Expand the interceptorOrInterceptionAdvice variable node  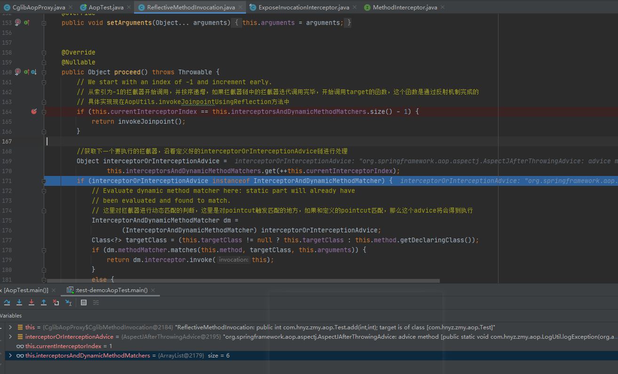(10, 337)
